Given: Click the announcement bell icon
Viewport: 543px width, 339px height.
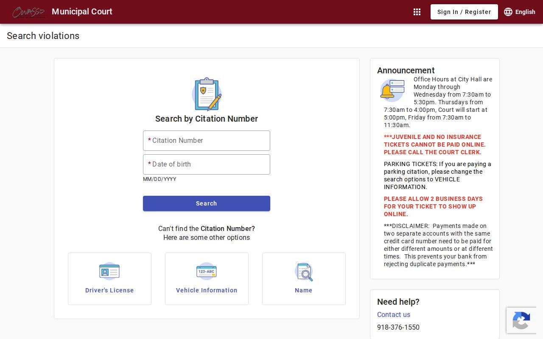Looking at the screenshot, I should point(392,90).
